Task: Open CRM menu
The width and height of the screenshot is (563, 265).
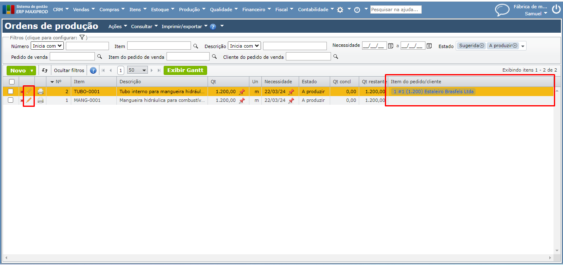Action: coord(61,10)
